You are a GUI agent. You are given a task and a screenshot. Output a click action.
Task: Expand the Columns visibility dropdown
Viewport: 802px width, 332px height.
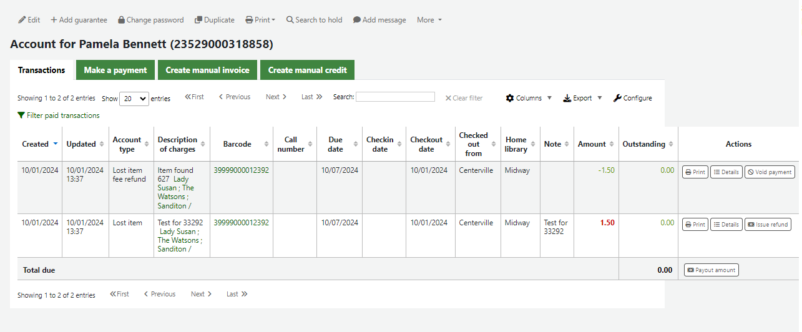point(529,98)
